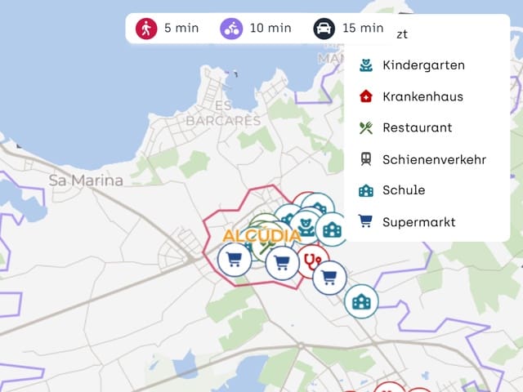Click the red walking pedestrian icon
The image size is (523, 392).
tap(146, 29)
